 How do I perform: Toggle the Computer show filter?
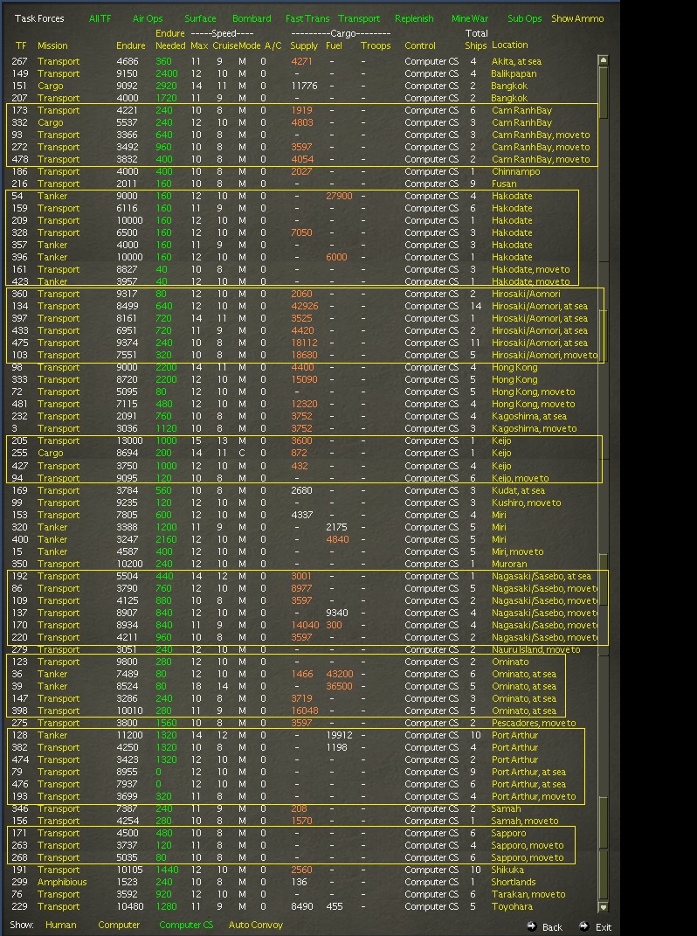click(x=119, y=925)
